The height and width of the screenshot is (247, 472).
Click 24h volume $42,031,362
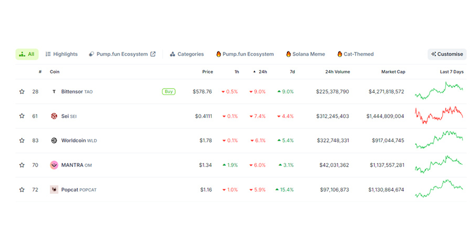[x=334, y=165]
